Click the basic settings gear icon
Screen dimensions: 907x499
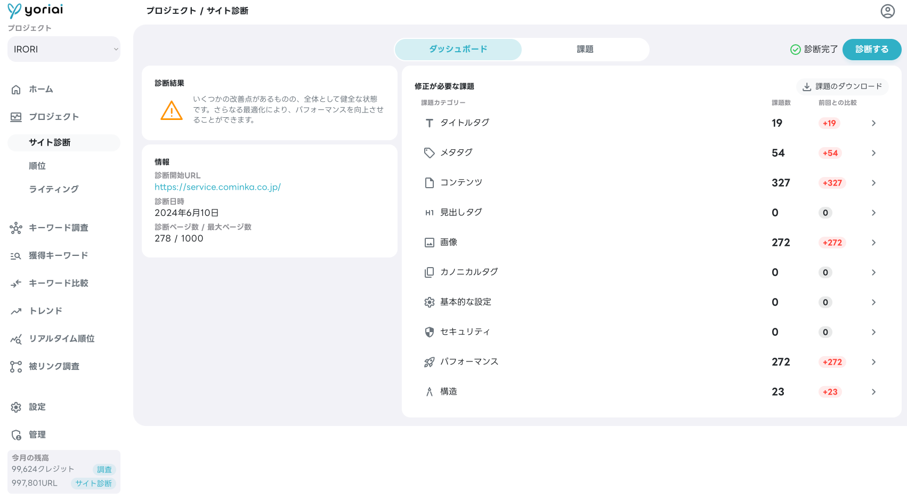(x=430, y=302)
